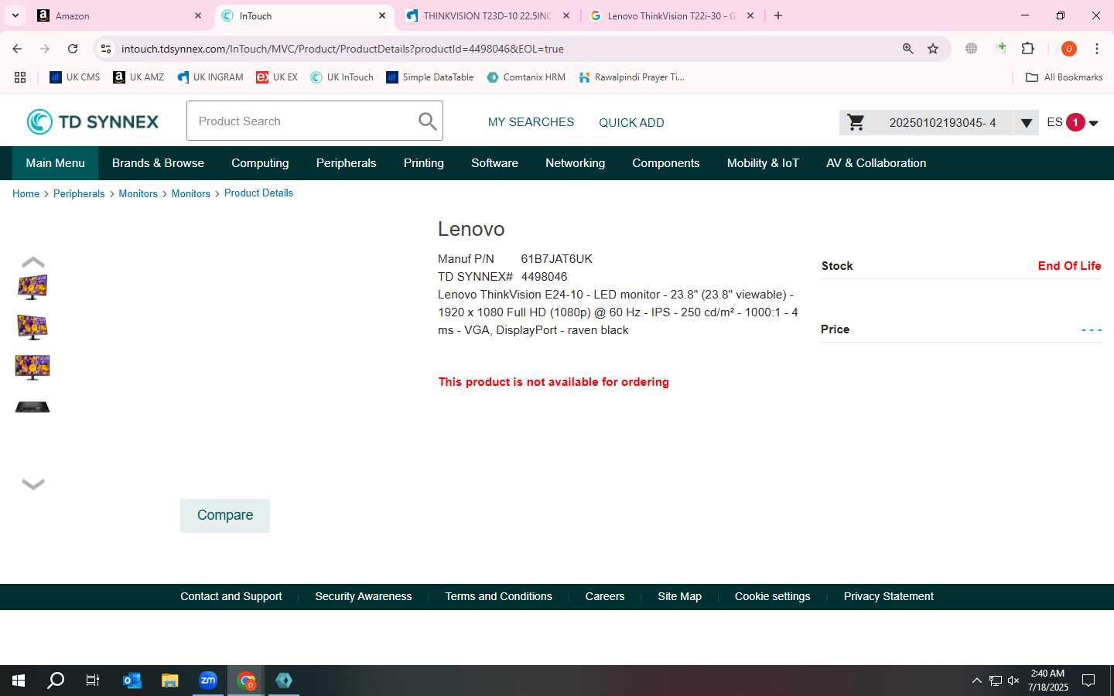Image resolution: width=1114 pixels, height=696 pixels.
Task: Open Contact and Support footer link
Action: (x=231, y=596)
